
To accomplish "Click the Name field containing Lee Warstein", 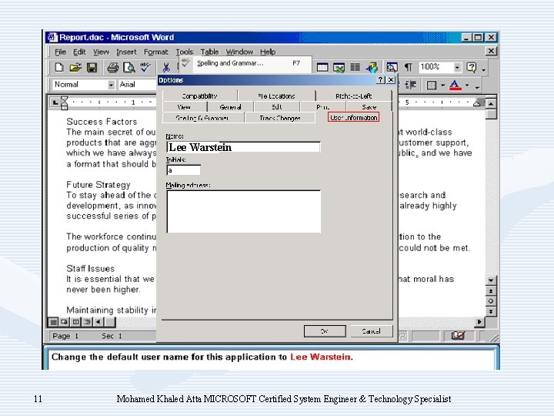I will pyautogui.click(x=243, y=147).
